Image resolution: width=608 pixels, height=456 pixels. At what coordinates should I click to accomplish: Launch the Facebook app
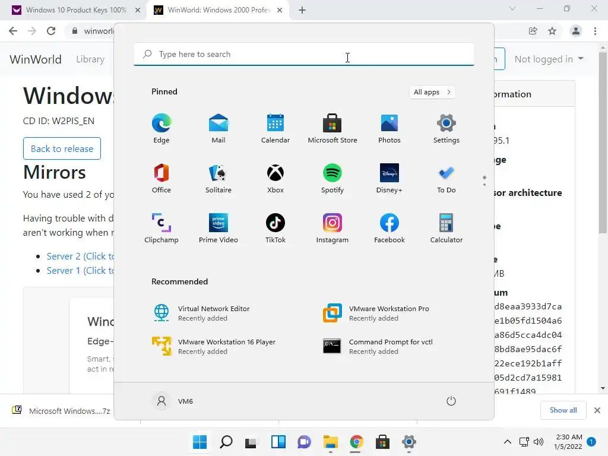point(389,228)
